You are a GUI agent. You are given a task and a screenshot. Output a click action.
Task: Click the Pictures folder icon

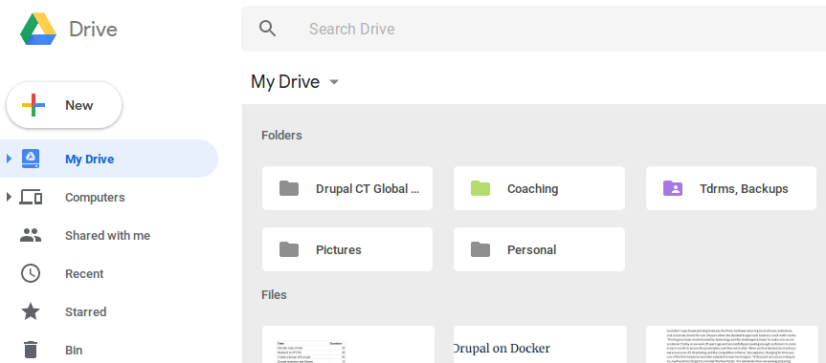[289, 249]
